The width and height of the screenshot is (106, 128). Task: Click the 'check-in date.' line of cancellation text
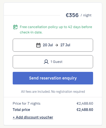(x=31, y=32)
